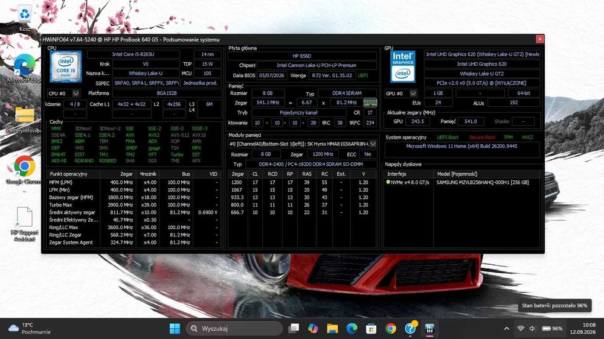Image resolution: width=604 pixels, height=339 pixels.
Task: Click the BGA1528 platform field
Action: point(167,93)
